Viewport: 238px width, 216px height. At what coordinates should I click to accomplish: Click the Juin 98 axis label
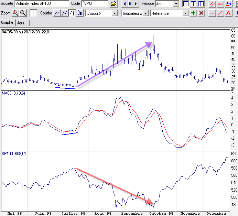click(43, 214)
